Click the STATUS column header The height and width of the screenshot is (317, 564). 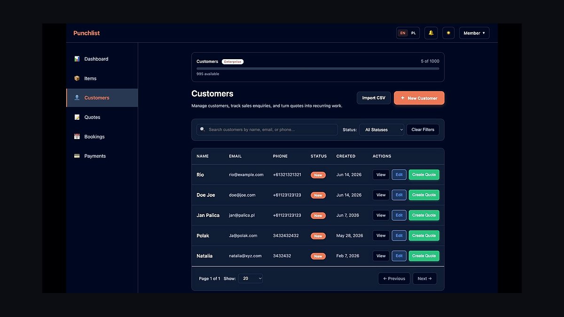(x=319, y=156)
